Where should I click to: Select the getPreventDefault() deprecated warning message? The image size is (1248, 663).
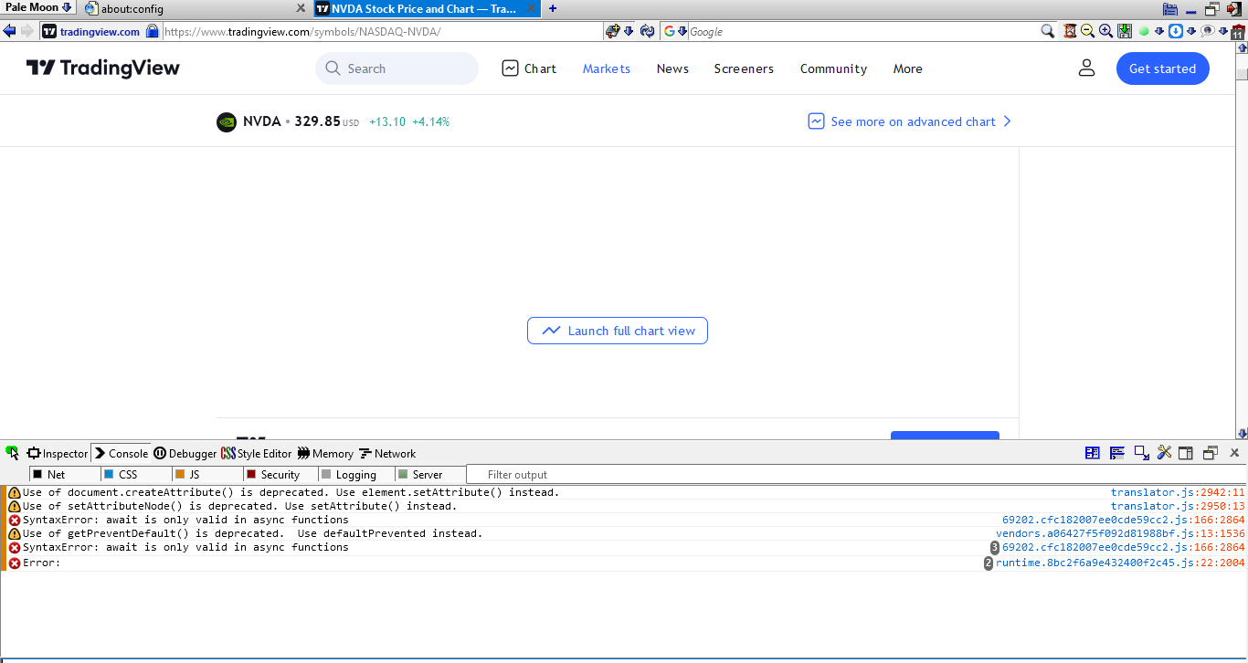tap(252, 533)
